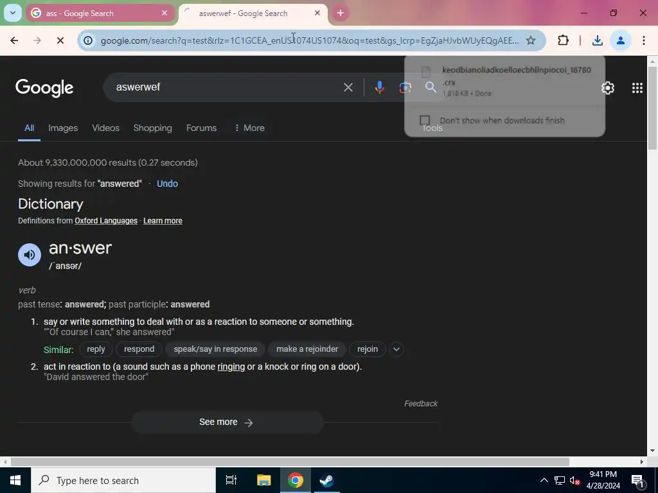The height and width of the screenshot is (493, 658).
Task: Open the Windows Start menu
Action: pyautogui.click(x=15, y=480)
